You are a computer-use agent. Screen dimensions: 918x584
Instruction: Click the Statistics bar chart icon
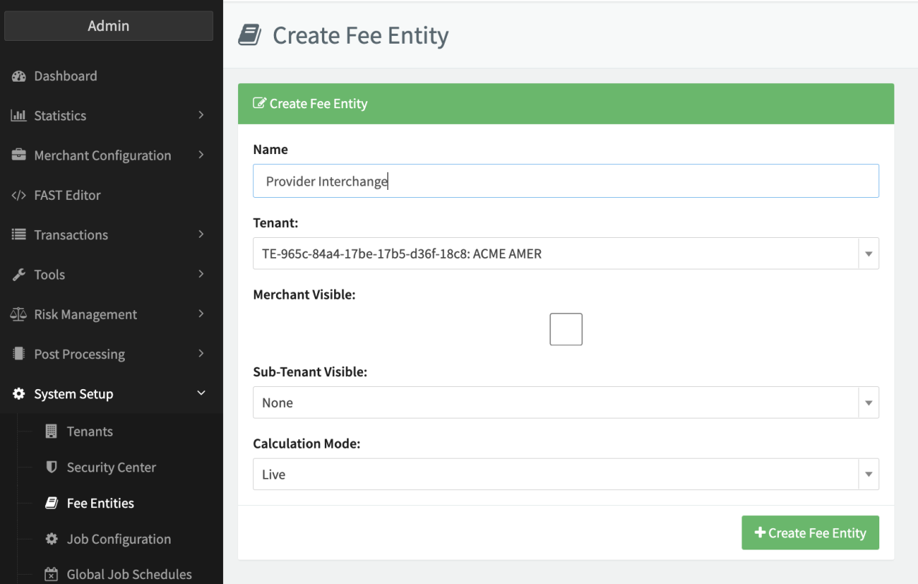pyautogui.click(x=19, y=115)
